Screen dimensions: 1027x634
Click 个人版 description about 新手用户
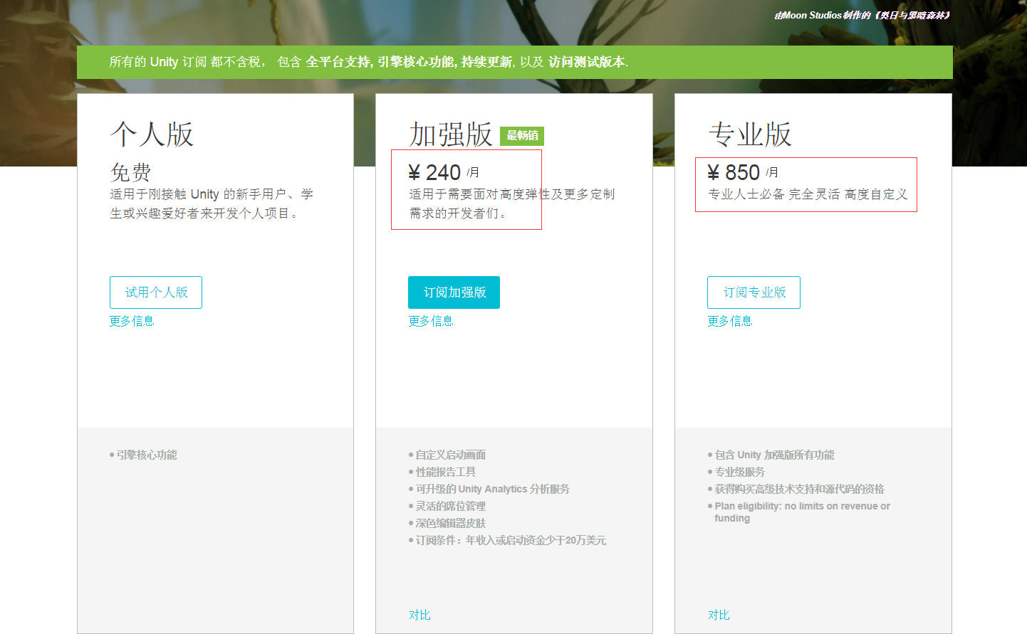tap(212, 204)
